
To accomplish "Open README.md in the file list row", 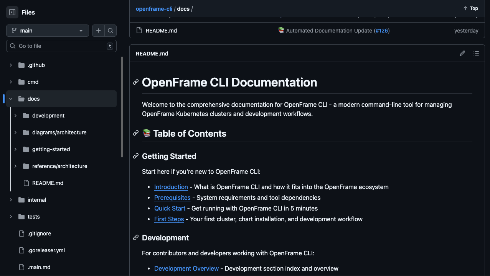I will (161, 31).
